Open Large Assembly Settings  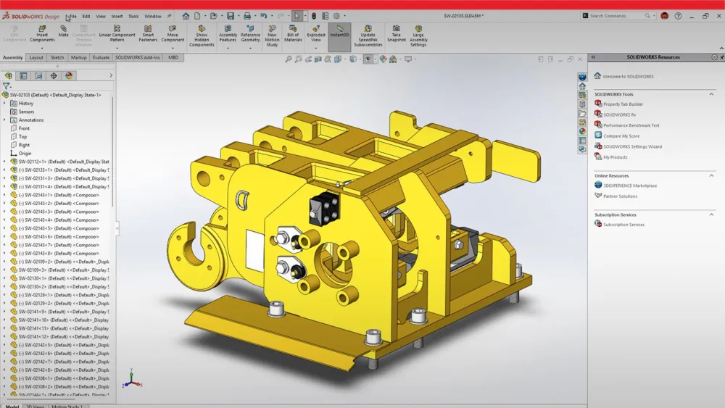pos(418,36)
